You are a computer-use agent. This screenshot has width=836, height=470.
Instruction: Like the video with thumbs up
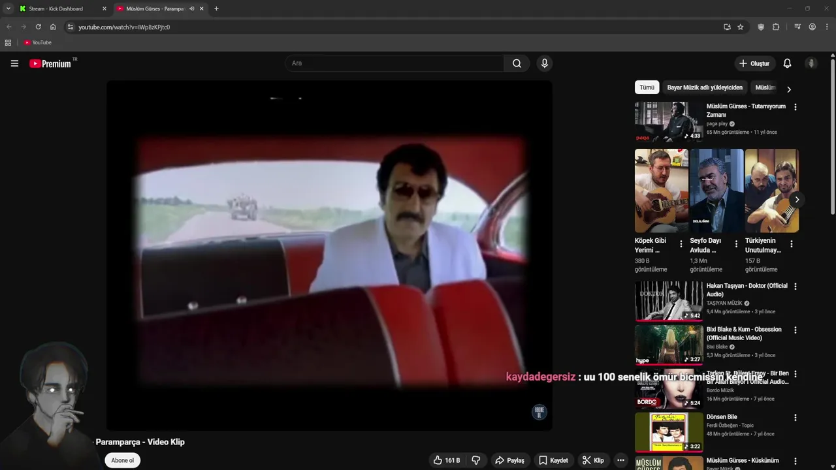[447, 460]
